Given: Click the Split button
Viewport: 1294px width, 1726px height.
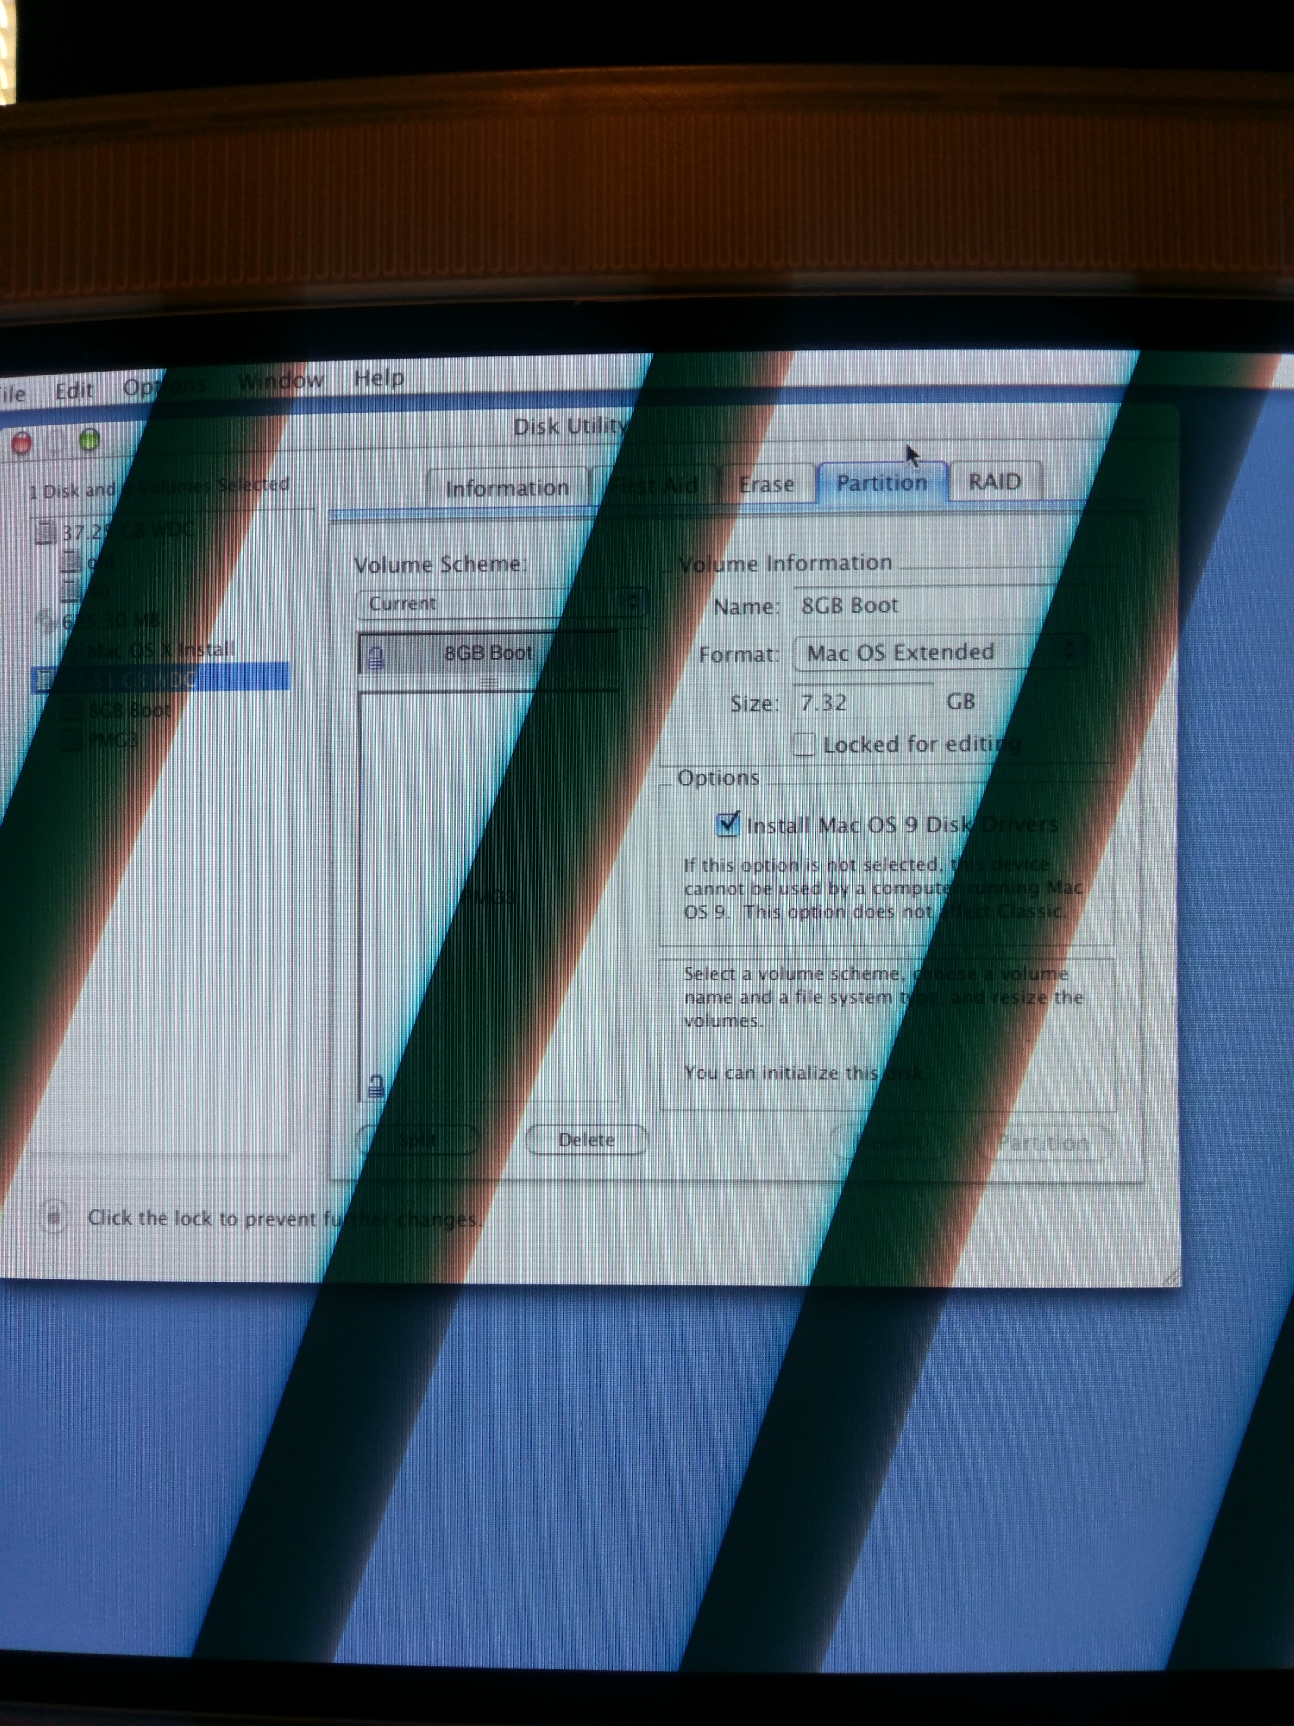Looking at the screenshot, I should click(x=418, y=1140).
